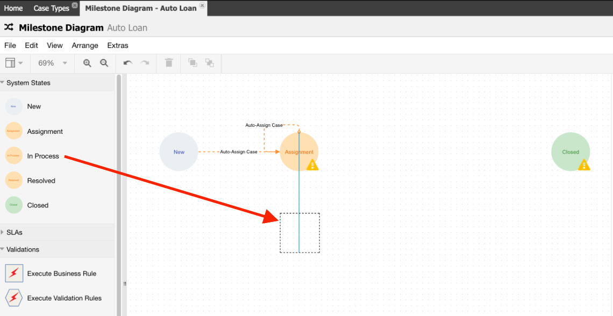Select the New state palette icon

tap(13, 106)
